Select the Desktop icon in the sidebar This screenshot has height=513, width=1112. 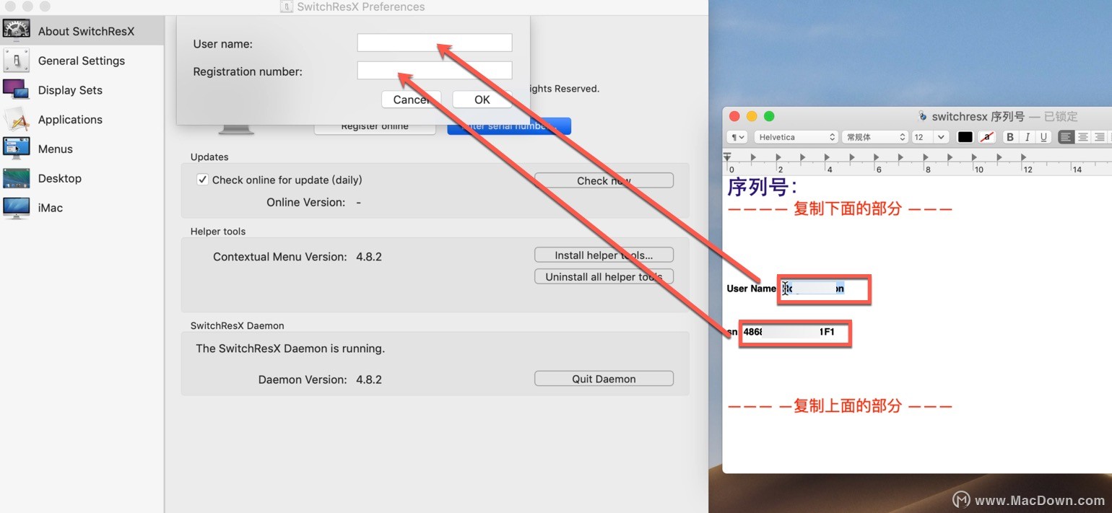[x=16, y=178]
